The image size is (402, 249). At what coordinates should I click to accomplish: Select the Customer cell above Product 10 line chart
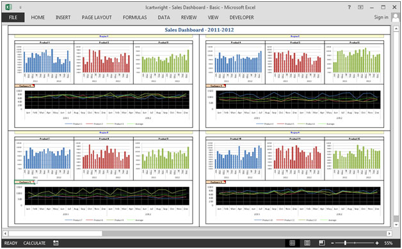216,182
